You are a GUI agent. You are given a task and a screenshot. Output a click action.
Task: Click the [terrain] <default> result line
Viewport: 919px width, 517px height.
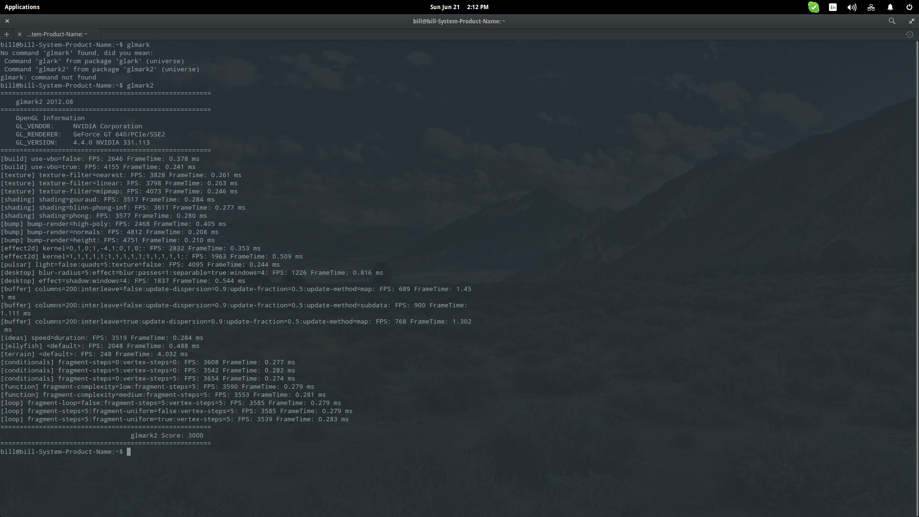(x=94, y=354)
